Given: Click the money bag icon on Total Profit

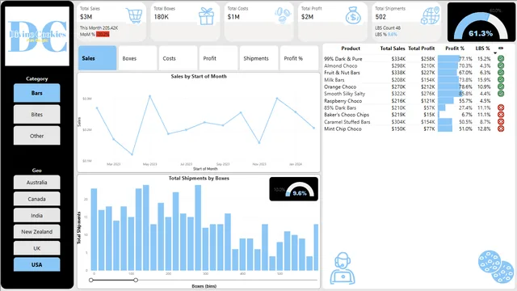Looking at the screenshot, I should [353, 16].
